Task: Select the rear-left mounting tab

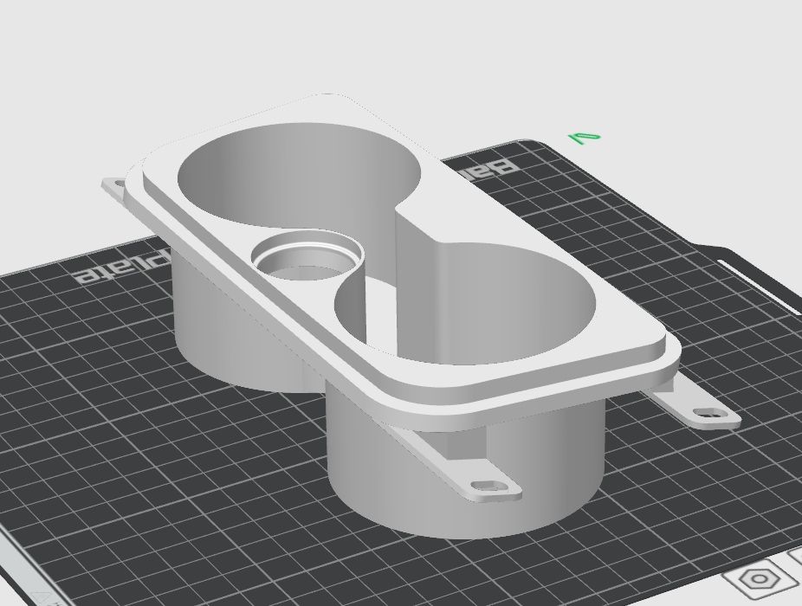Action: [x=113, y=187]
